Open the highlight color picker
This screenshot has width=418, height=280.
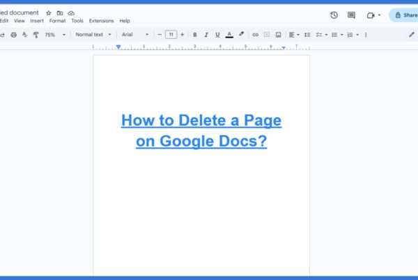point(241,34)
